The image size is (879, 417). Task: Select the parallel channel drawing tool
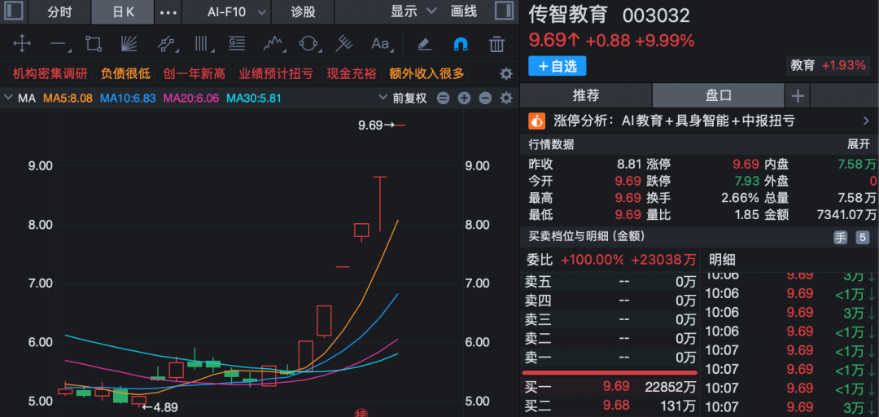pos(165,44)
